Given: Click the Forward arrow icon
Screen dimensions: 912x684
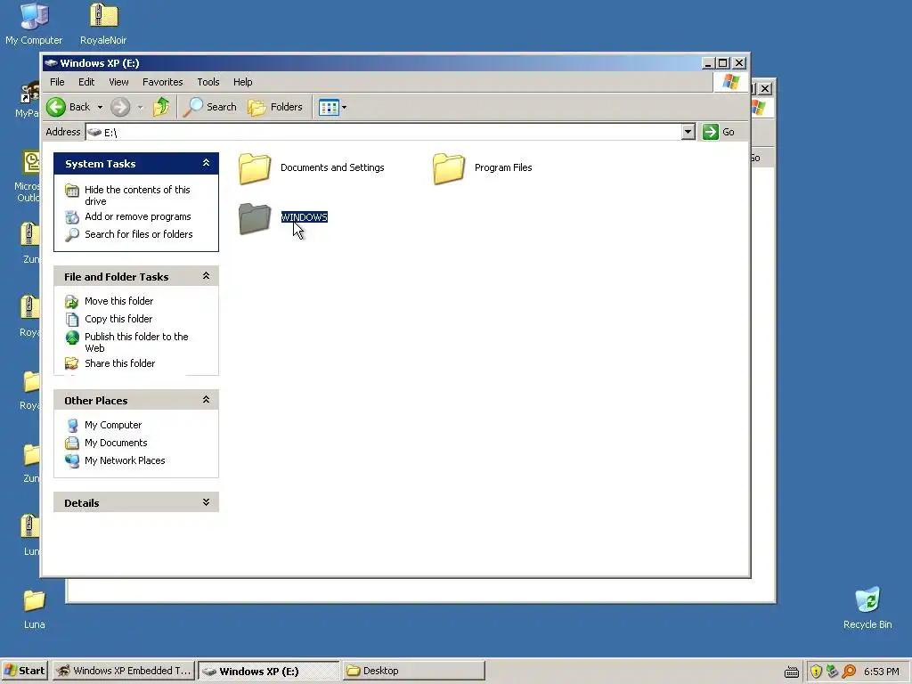Looking at the screenshot, I should (x=120, y=107).
